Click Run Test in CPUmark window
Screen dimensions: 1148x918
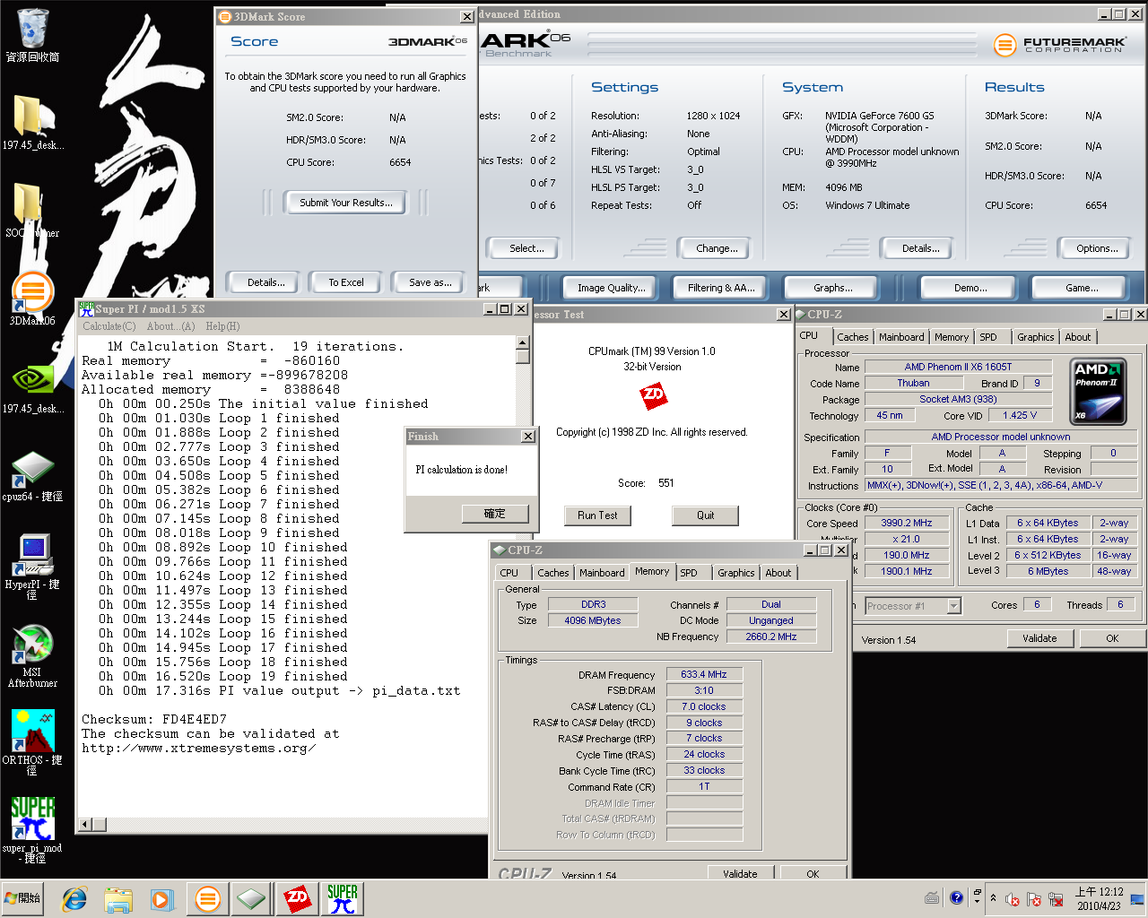point(597,515)
